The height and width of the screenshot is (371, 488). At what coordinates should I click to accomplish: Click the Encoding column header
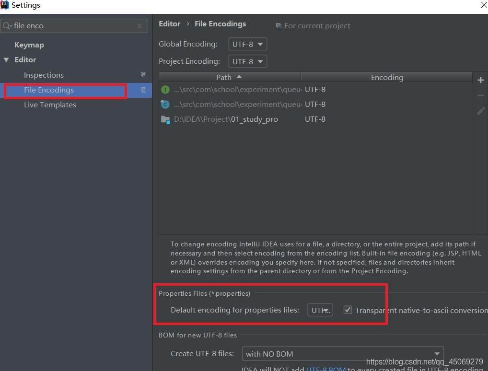tap(387, 77)
